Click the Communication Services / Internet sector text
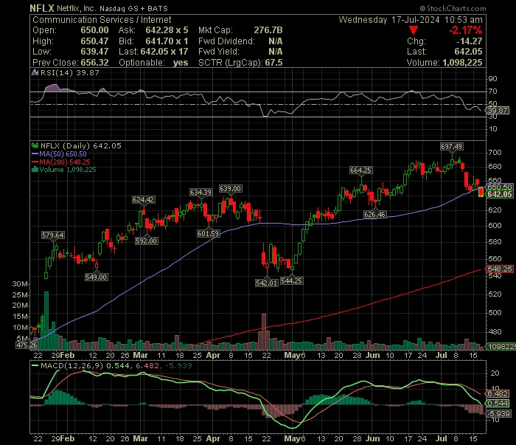 pyautogui.click(x=102, y=20)
